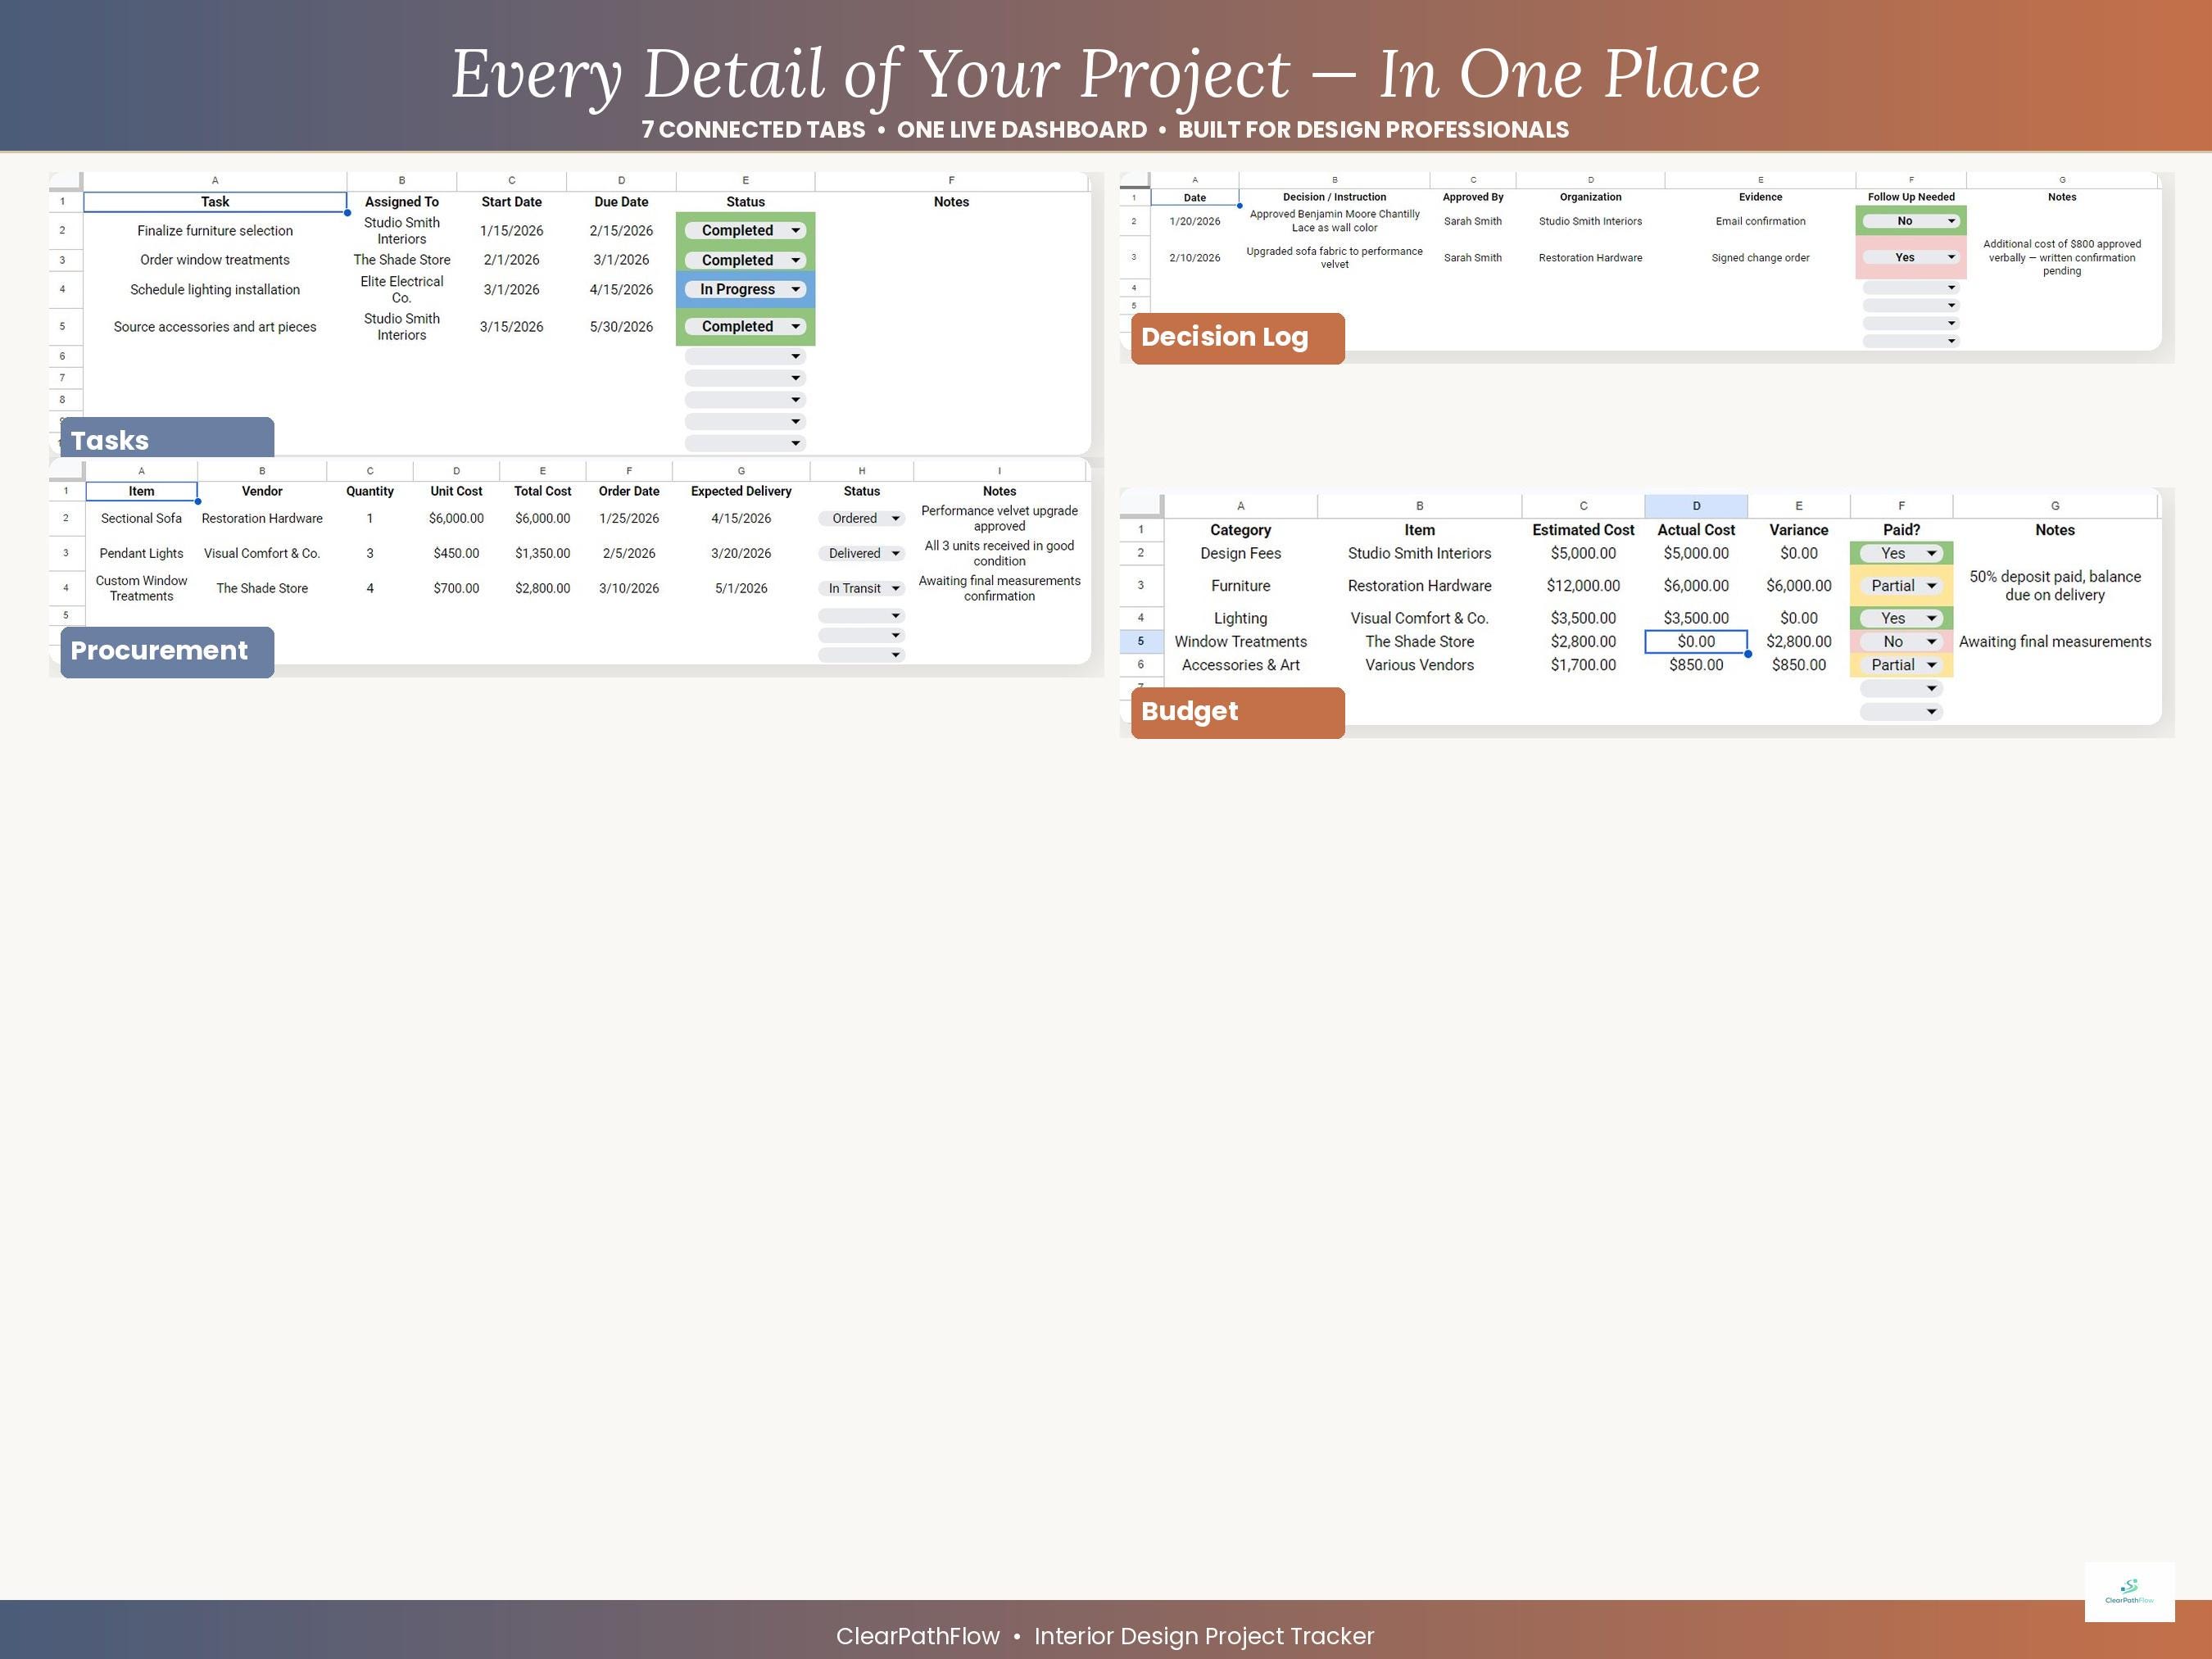Click '50% deposit paid, balance due on delivery' note

click(2054, 586)
